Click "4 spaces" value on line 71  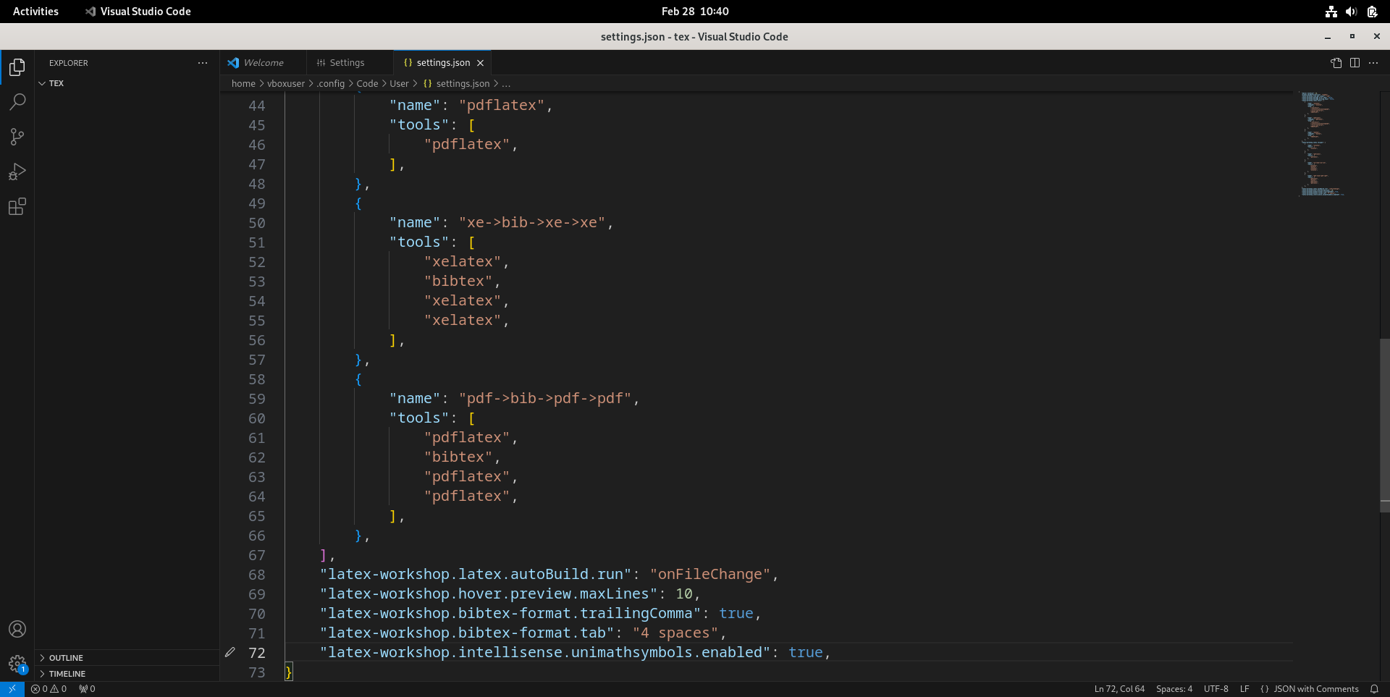[675, 633]
